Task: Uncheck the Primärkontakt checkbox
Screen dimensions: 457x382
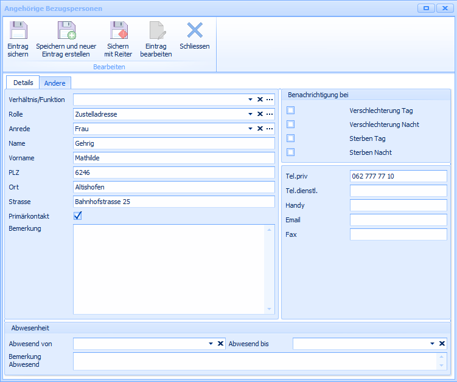Action: (x=77, y=216)
